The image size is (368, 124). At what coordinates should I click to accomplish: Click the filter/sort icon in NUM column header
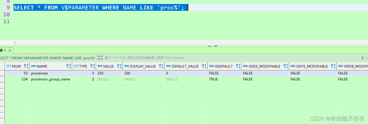click(26, 66)
